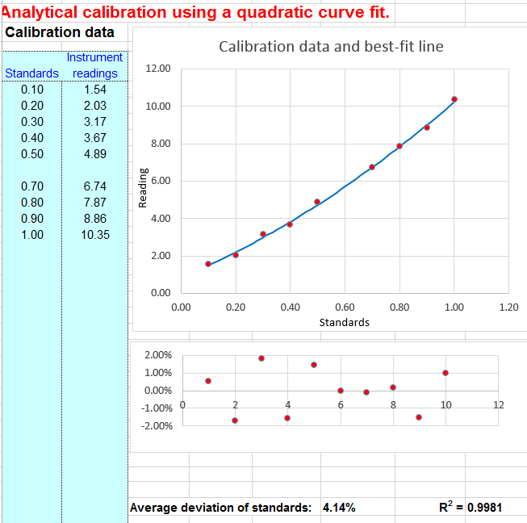Click the 4.14% average deviation cell
The height and width of the screenshot is (523, 527).
(x=339, y=508)
